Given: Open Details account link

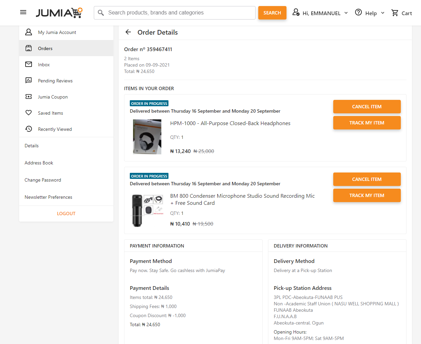Looking at the screenshot, I should (x=32, y=146).
